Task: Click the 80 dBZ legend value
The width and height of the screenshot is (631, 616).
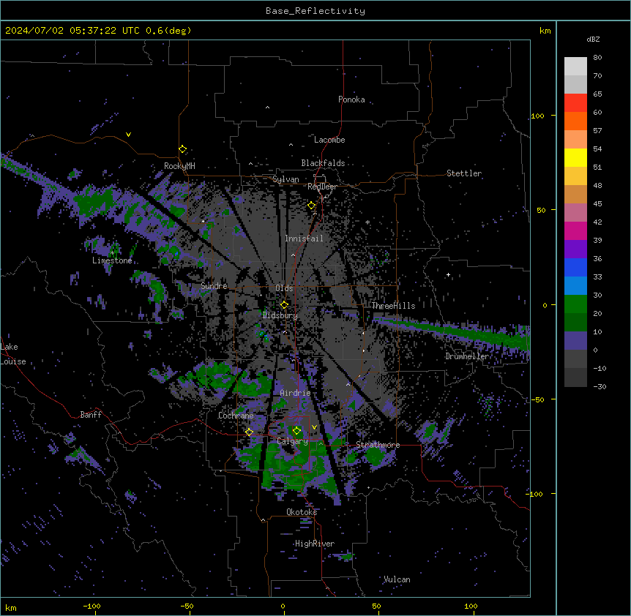Action: (597, 58)
